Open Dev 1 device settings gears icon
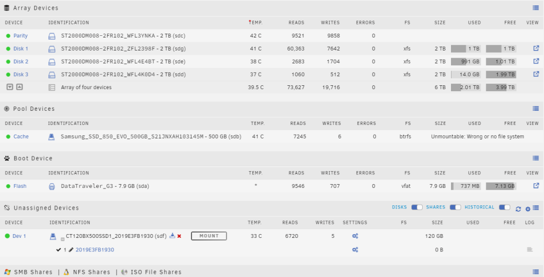Image resolution: width=544 pixels, height=277 pixels. click(x=355, y=236)
